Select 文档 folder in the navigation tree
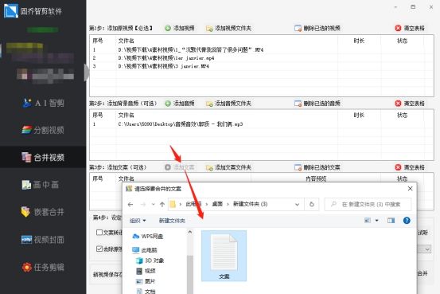This screenshot has height=294, width=440. 146,291
